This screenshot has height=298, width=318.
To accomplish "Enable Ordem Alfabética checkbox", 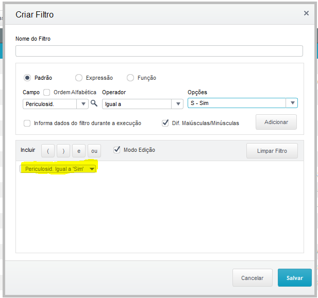I will click(x=47, y=92).
